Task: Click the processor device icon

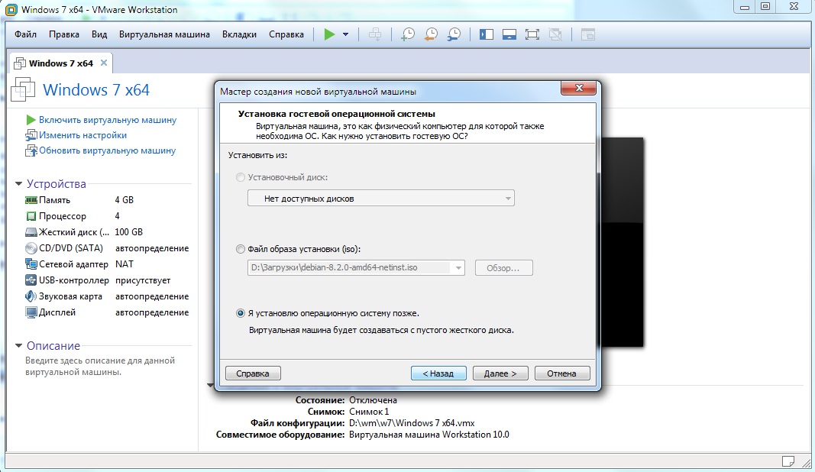Action: pyautogui.click(x=31, y=216)
